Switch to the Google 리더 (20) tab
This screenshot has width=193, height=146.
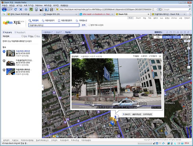point(60,14)
